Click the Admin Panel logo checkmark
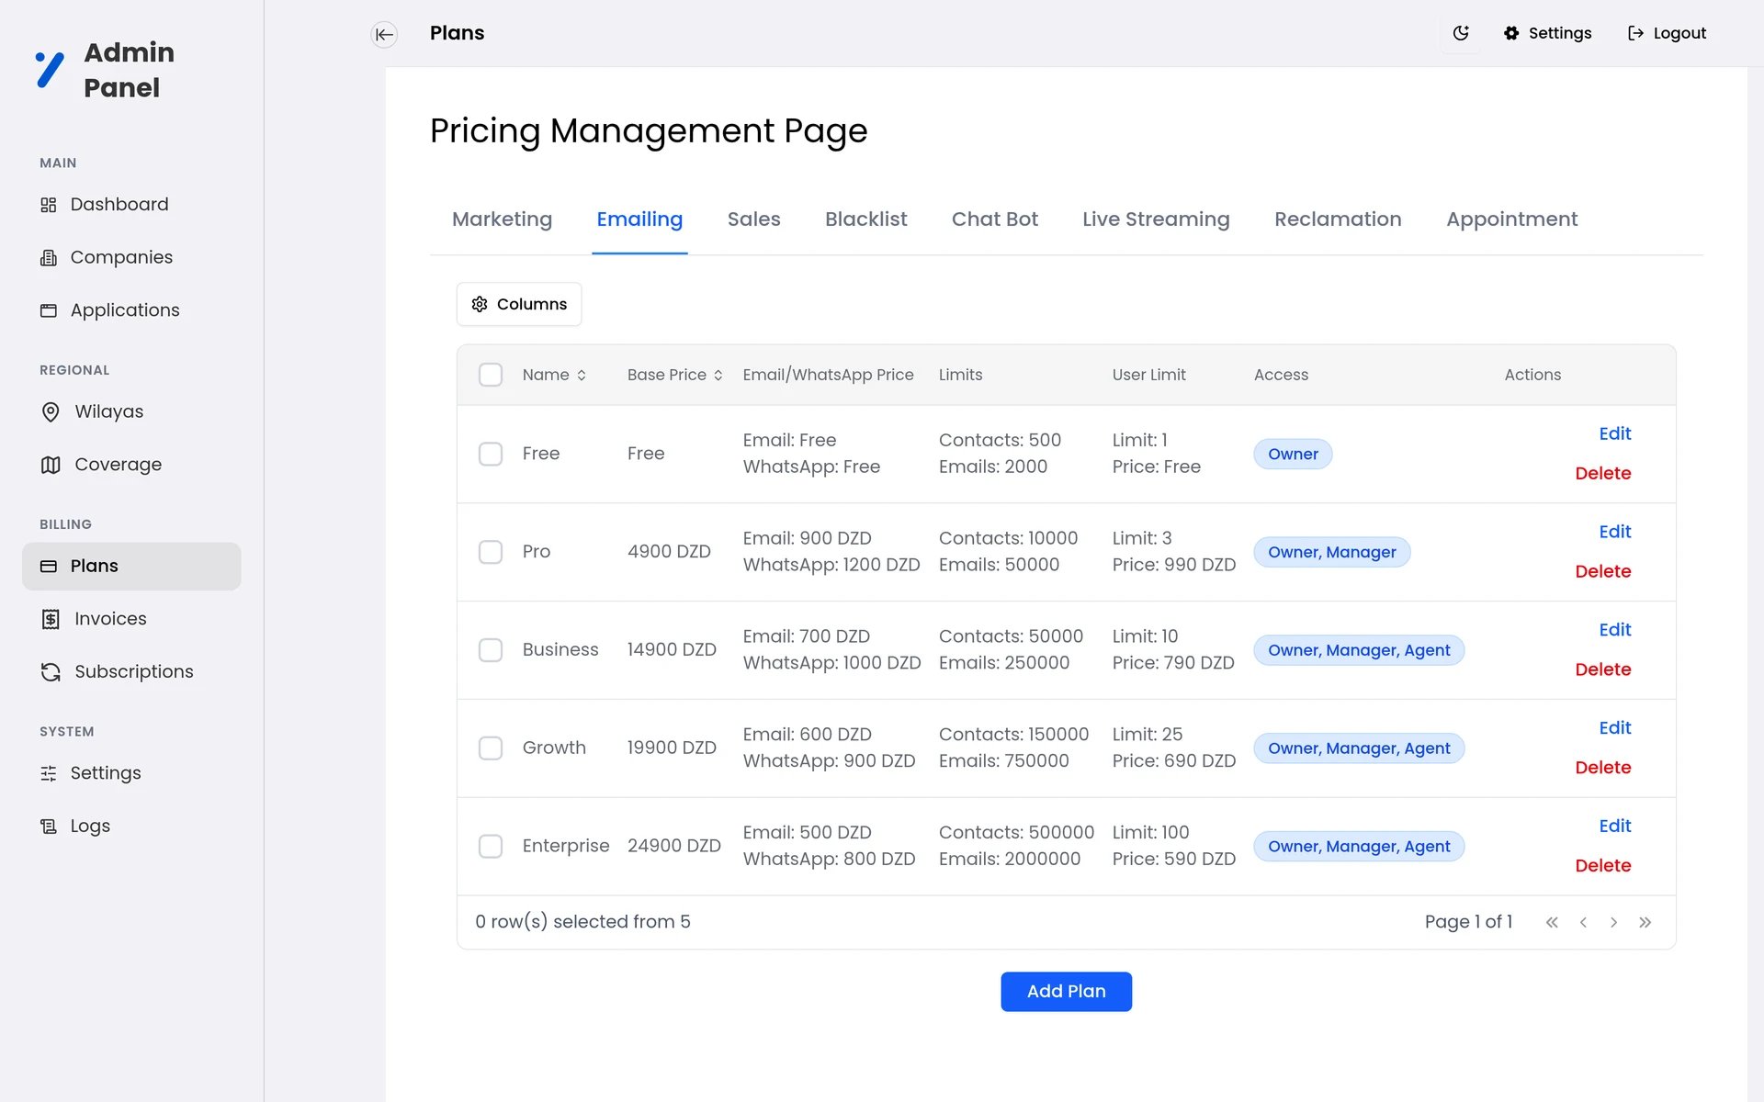This screenshot has height=1102, width=1764. pyautogui.click(x=50, y=70)
